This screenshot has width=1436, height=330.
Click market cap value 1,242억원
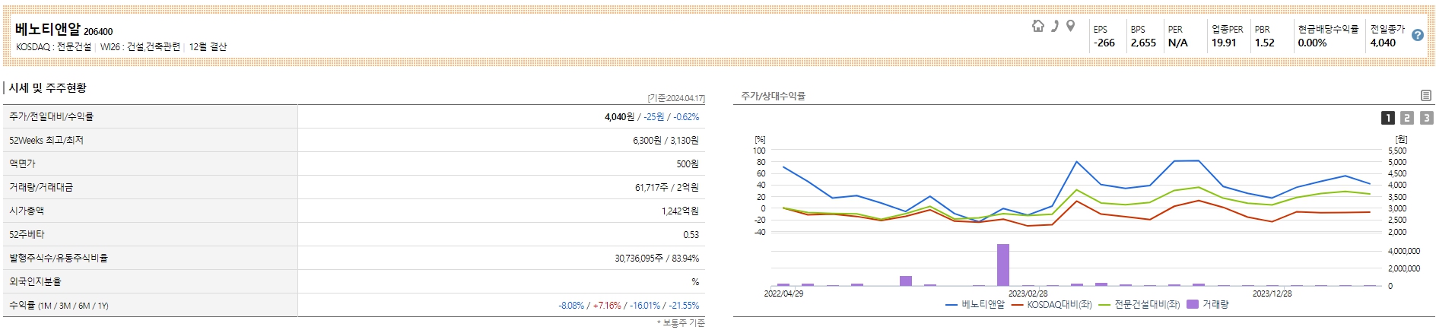680,211
